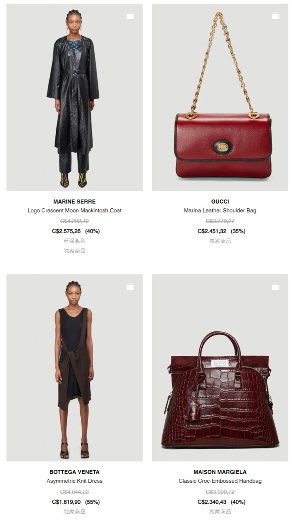This screenshot has width=291, height=521.
Task: Click the 环保系列 tag under the coat
Action: click(74, 241)
